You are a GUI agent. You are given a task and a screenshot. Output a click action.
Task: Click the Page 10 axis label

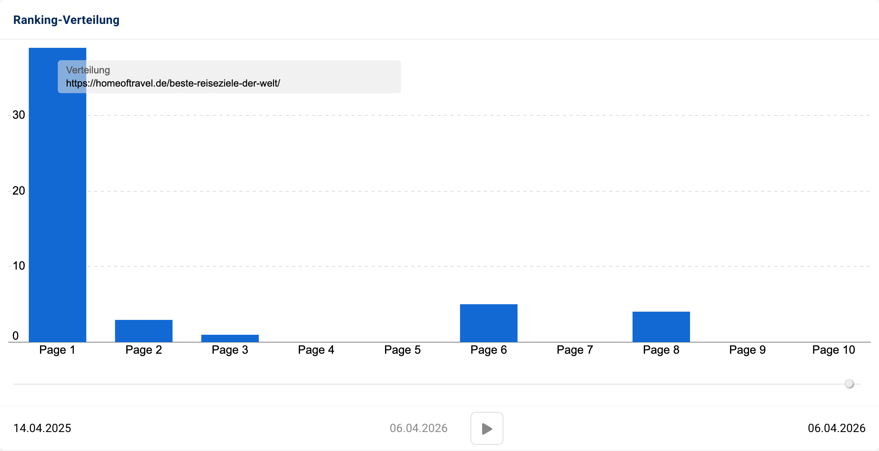834,350
